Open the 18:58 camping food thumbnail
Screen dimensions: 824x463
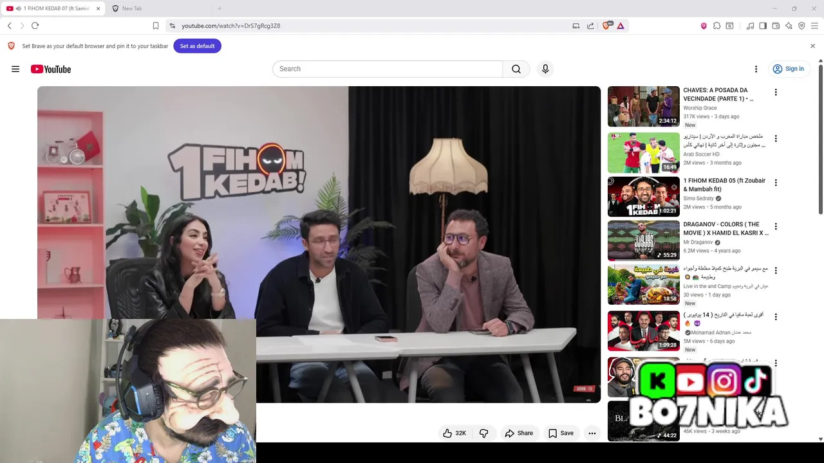[x=644, y=285]
